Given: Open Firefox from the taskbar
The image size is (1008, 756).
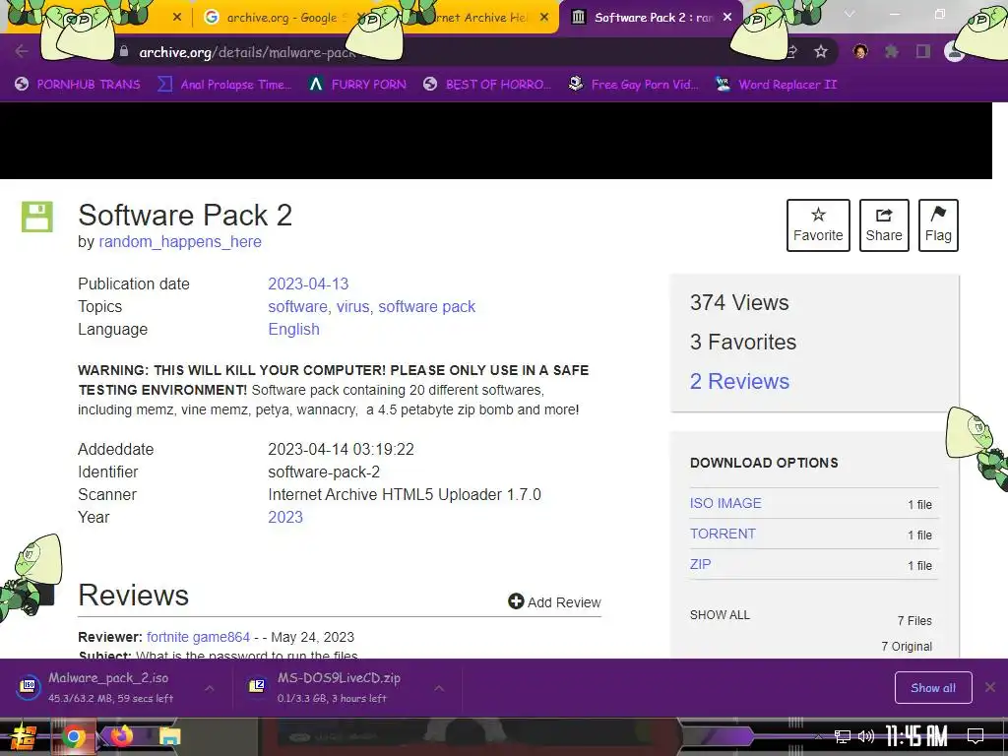Looking at the screenshot, I should (121, 736).
